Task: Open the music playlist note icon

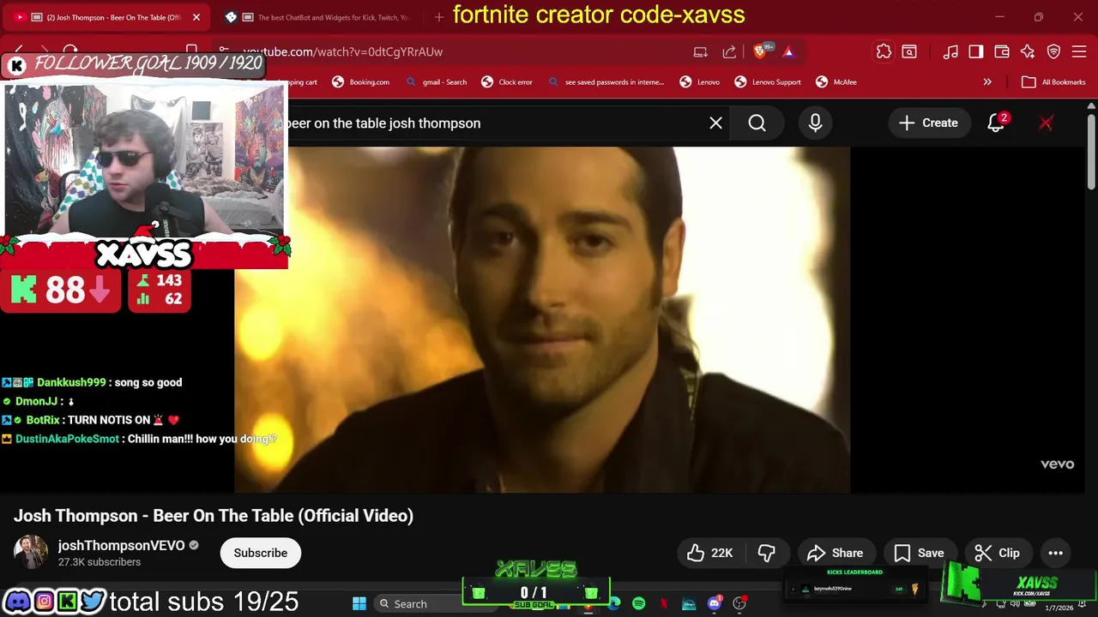Action: click(x=950, y=51)
